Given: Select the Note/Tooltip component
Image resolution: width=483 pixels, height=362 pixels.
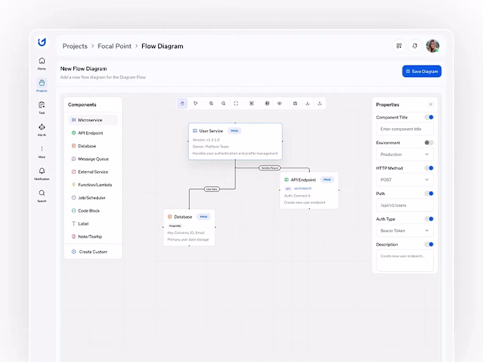Looking at the screenshot, I should point(93,237).
